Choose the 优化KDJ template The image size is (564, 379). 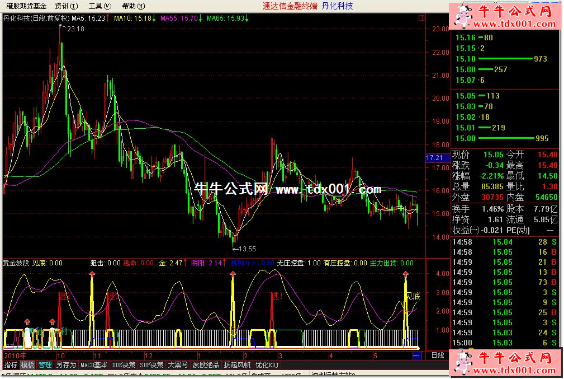click(267, 365)
